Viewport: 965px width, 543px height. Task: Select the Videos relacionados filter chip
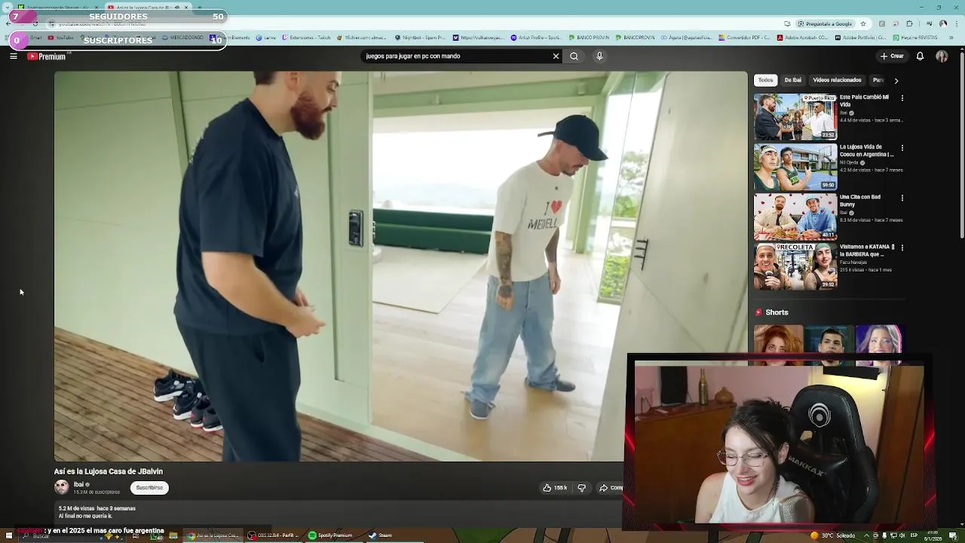tap(837, 80)
